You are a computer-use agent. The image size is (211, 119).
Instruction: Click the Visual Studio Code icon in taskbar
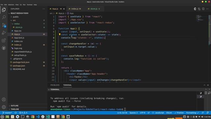tap(38, 117)
